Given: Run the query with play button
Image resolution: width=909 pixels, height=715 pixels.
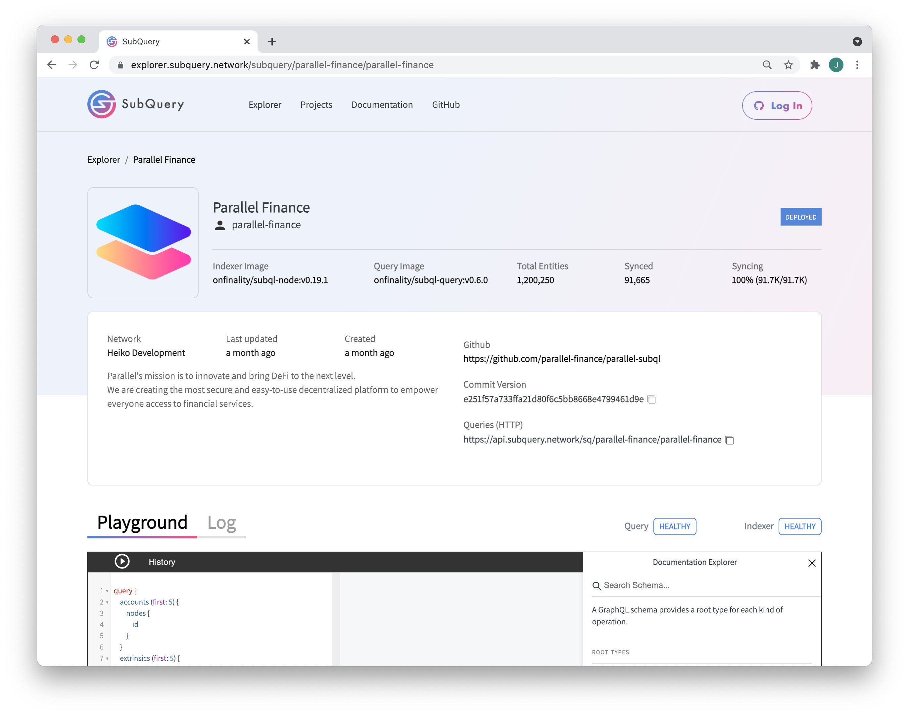Looking at the screenshot, I should tap(122, 561).
